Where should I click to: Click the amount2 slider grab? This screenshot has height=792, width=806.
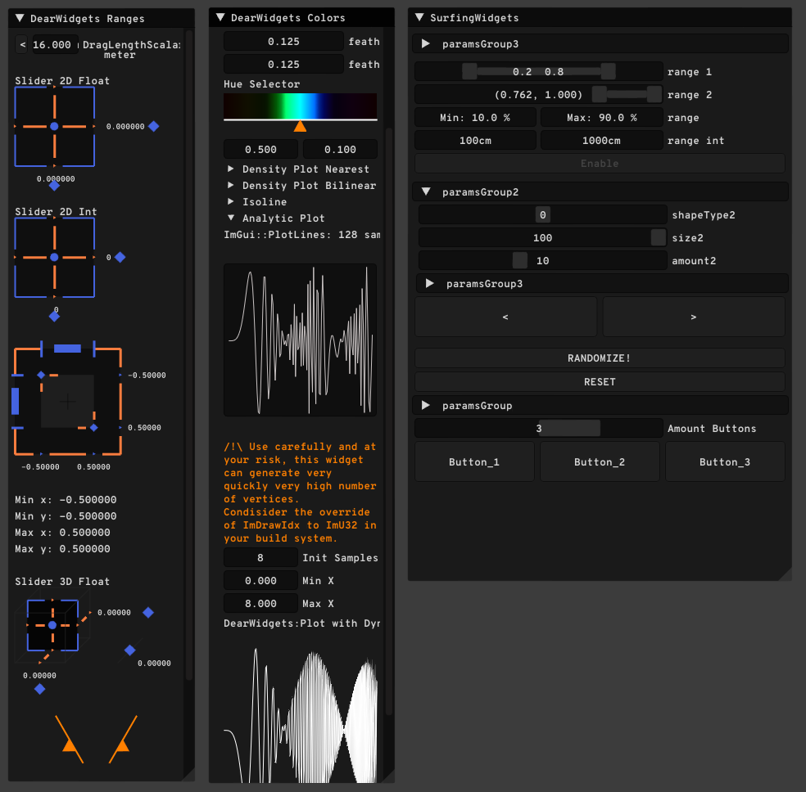pyautogui.click(x=519, y=261)
